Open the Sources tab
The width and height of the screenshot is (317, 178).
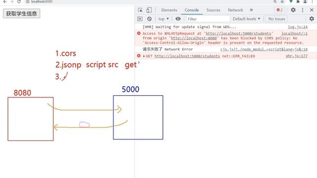pos(213,10)
